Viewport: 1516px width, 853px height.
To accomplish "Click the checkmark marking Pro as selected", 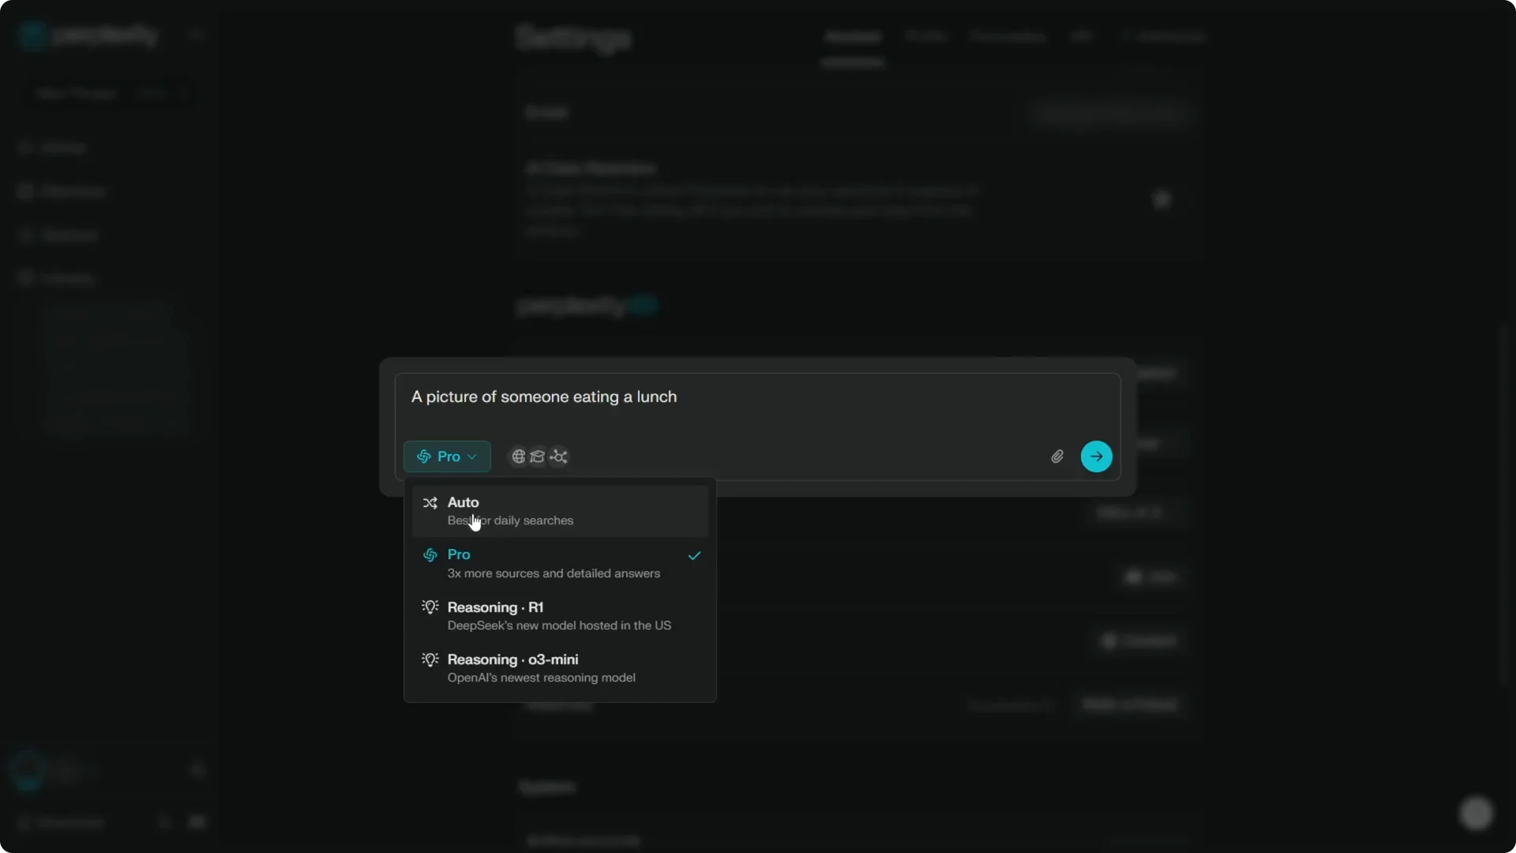I will (x=693, y=556).
